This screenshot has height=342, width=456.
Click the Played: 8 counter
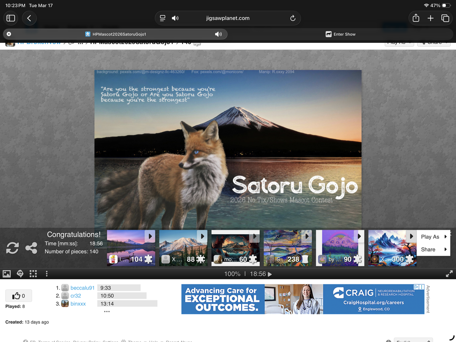coord(15,306)
